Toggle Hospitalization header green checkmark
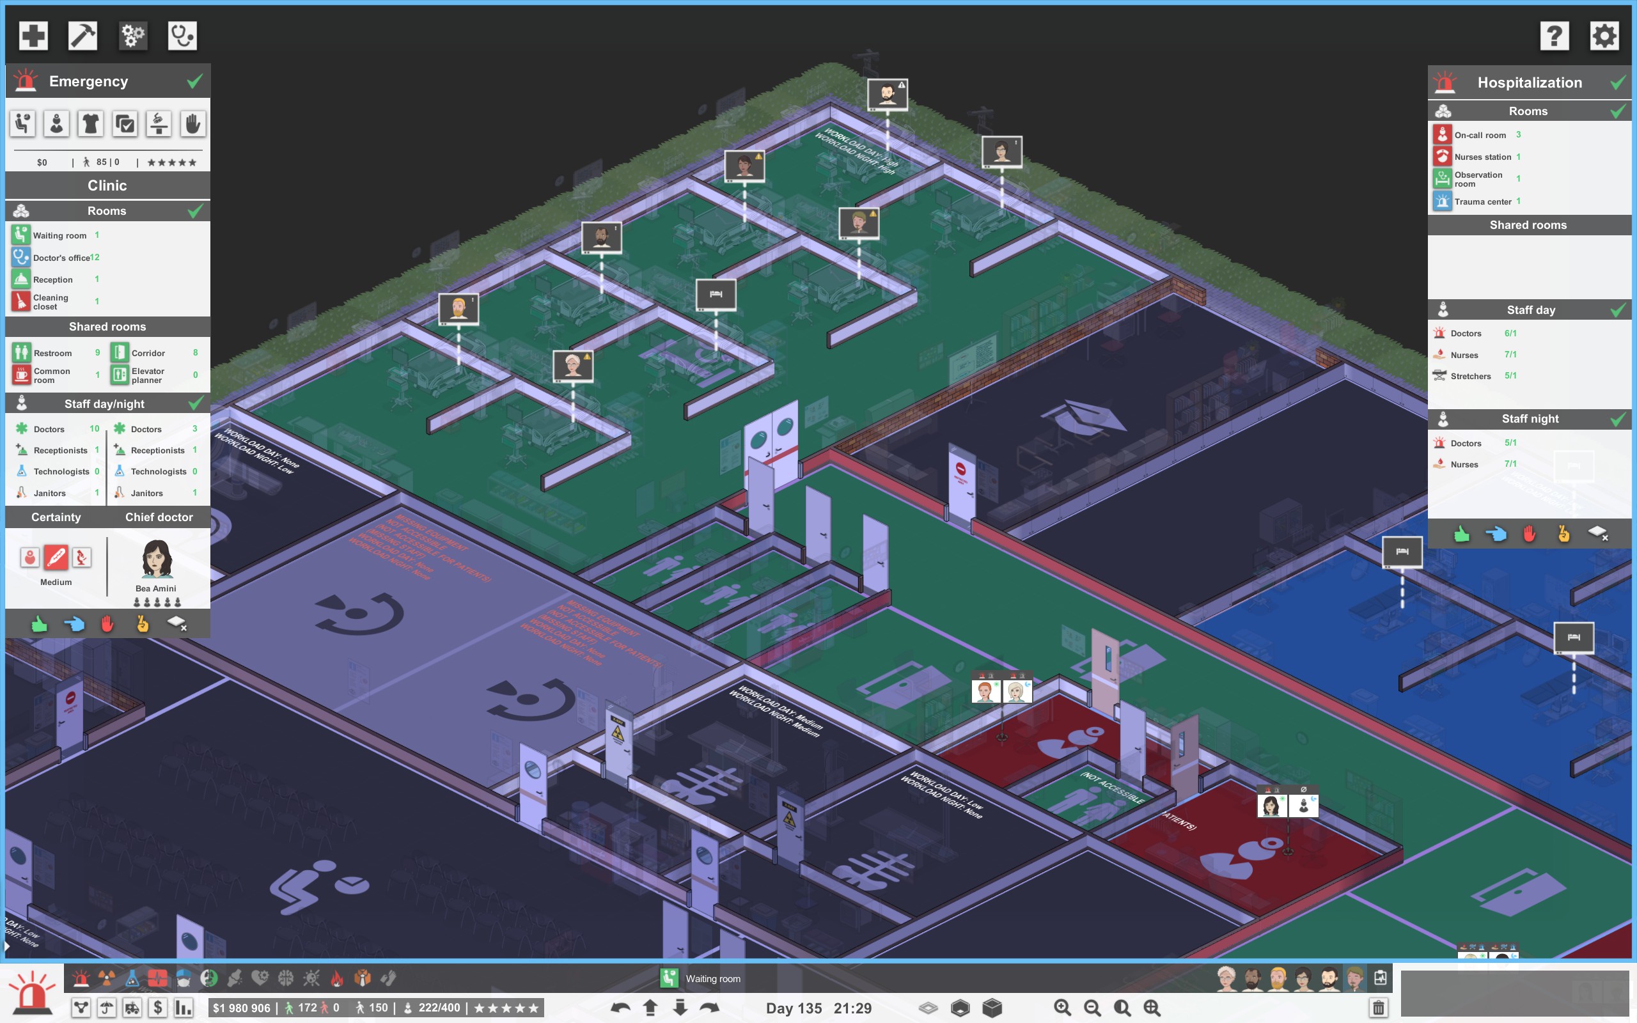 tap(1618, 82)
